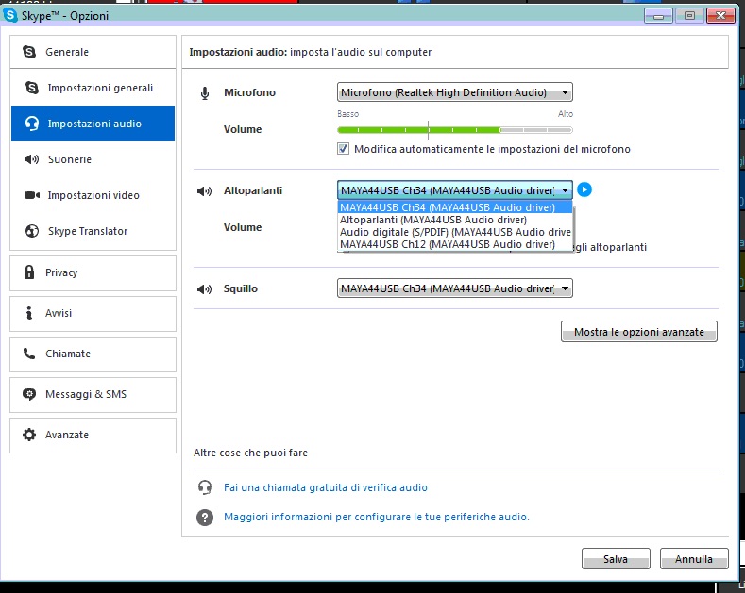Click the padlock icon beside Privacy
The image size is (745, 593).
click(x=29, y=272)
